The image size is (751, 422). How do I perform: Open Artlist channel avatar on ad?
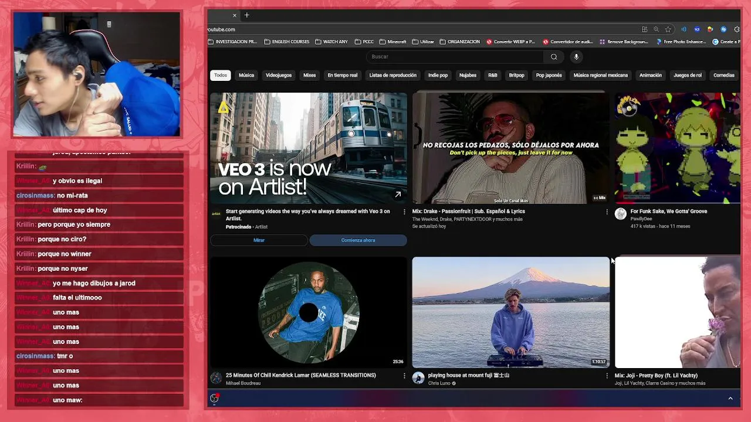[x=216, y=214]
